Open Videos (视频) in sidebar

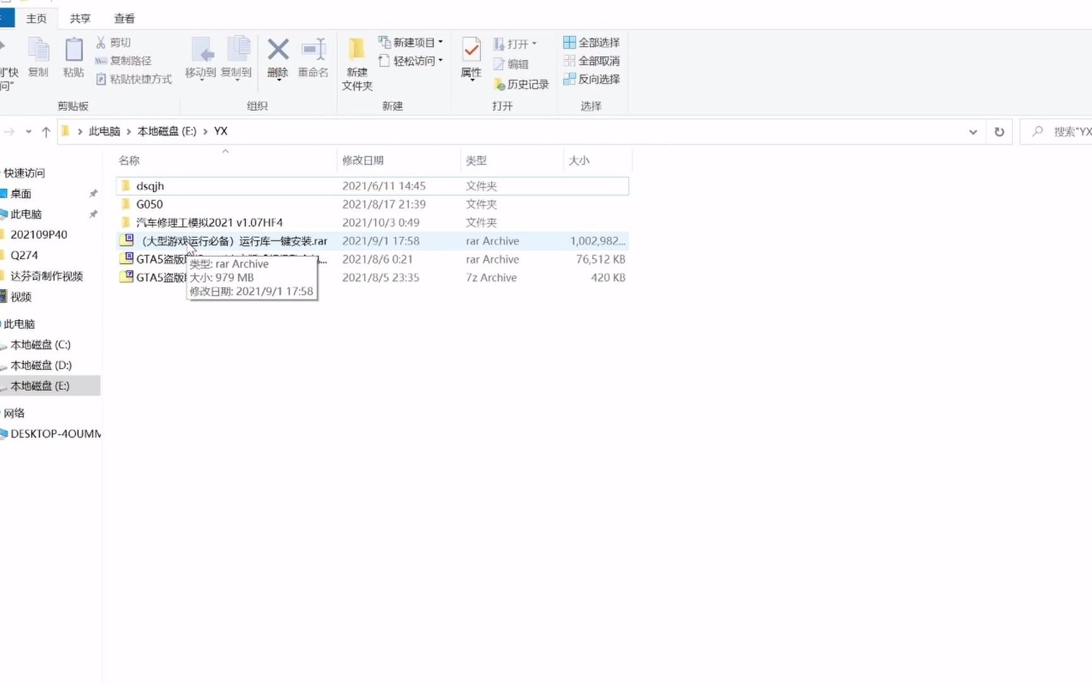pos(21,297)
